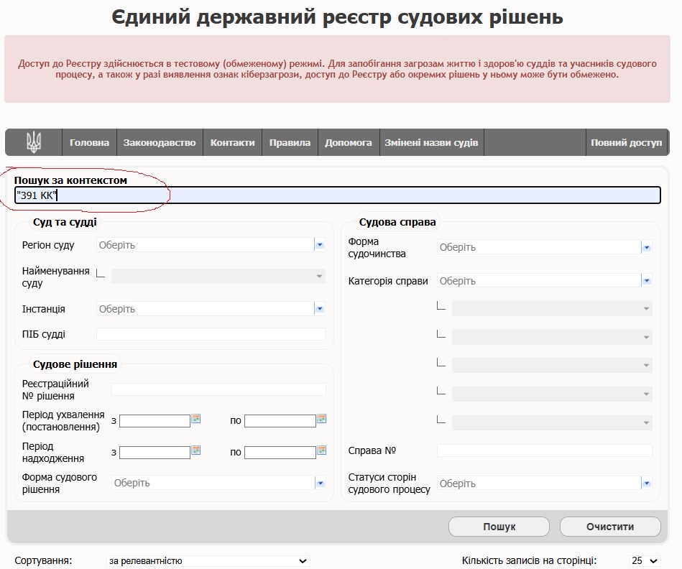Click the Пошук за контекстом input field
The width and height of the screenshot is (682, 569).
[338, 195]
